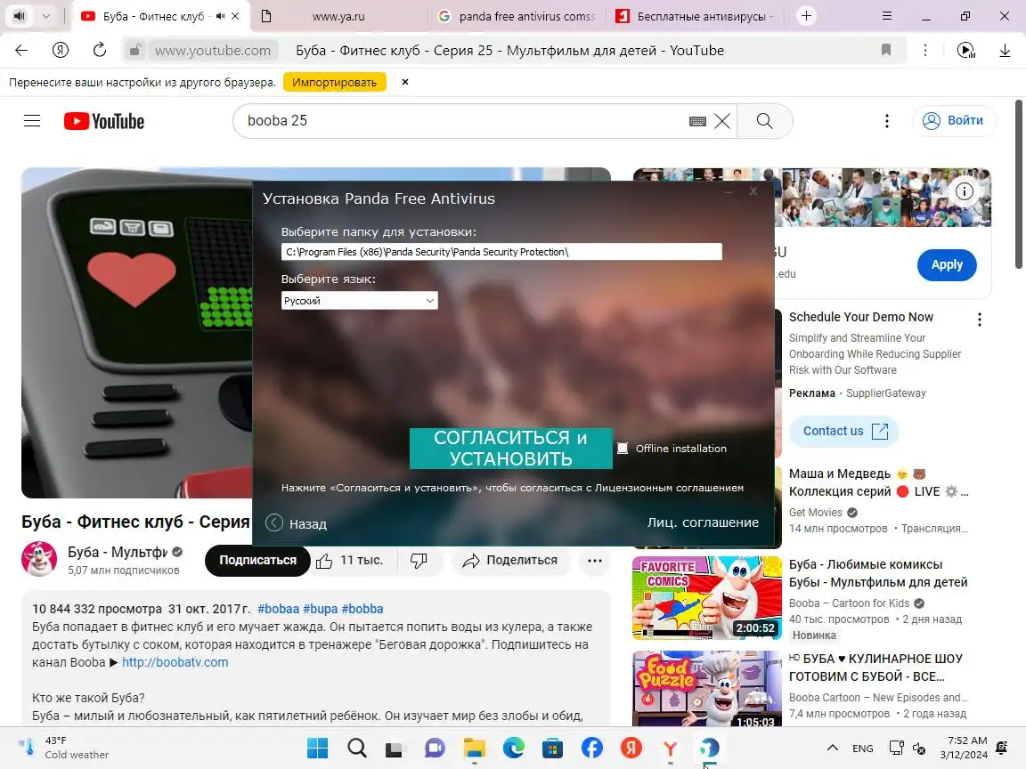Screen dimensions: 1026x769
Task: Click the browser address bar domain
Action: [213, 51]
